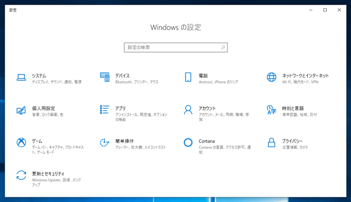
Task: Select the ゲーム category title
Action: pyautogui.click(x=37, y=141)
